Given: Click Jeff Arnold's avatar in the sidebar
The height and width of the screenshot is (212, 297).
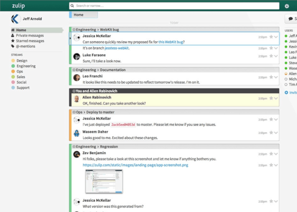Looking at the screenshot, I should click(x=16, y=18).
